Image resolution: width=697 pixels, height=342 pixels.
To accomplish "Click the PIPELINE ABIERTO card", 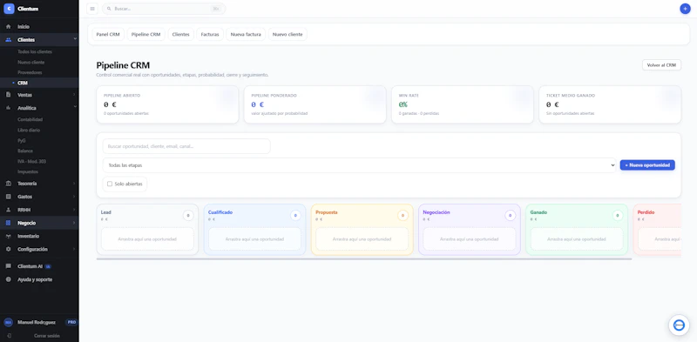I will [167, 104].
